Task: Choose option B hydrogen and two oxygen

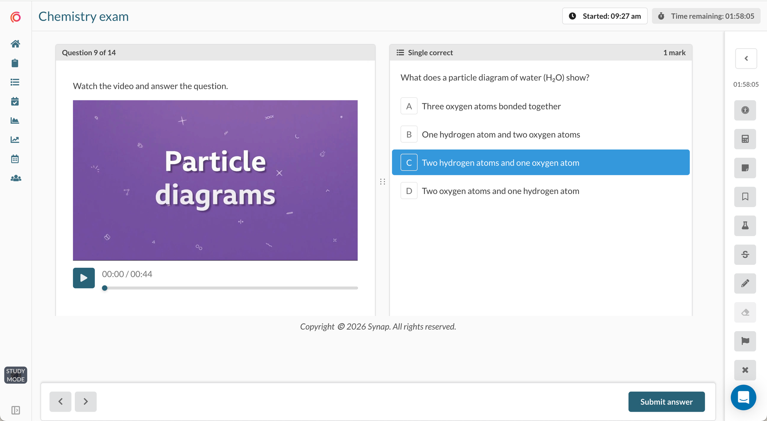Action: pos(540,134)
